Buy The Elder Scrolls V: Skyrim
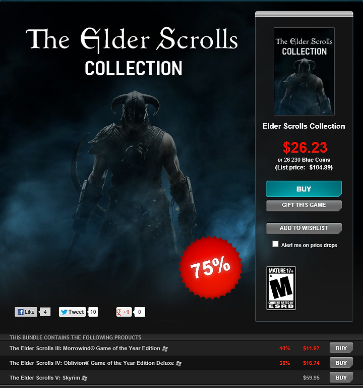This screenshot has width=363, height=388. tap(341, 377)
